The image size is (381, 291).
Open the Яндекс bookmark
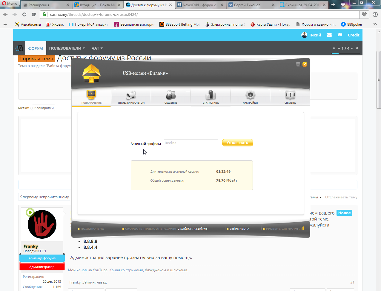55,24
